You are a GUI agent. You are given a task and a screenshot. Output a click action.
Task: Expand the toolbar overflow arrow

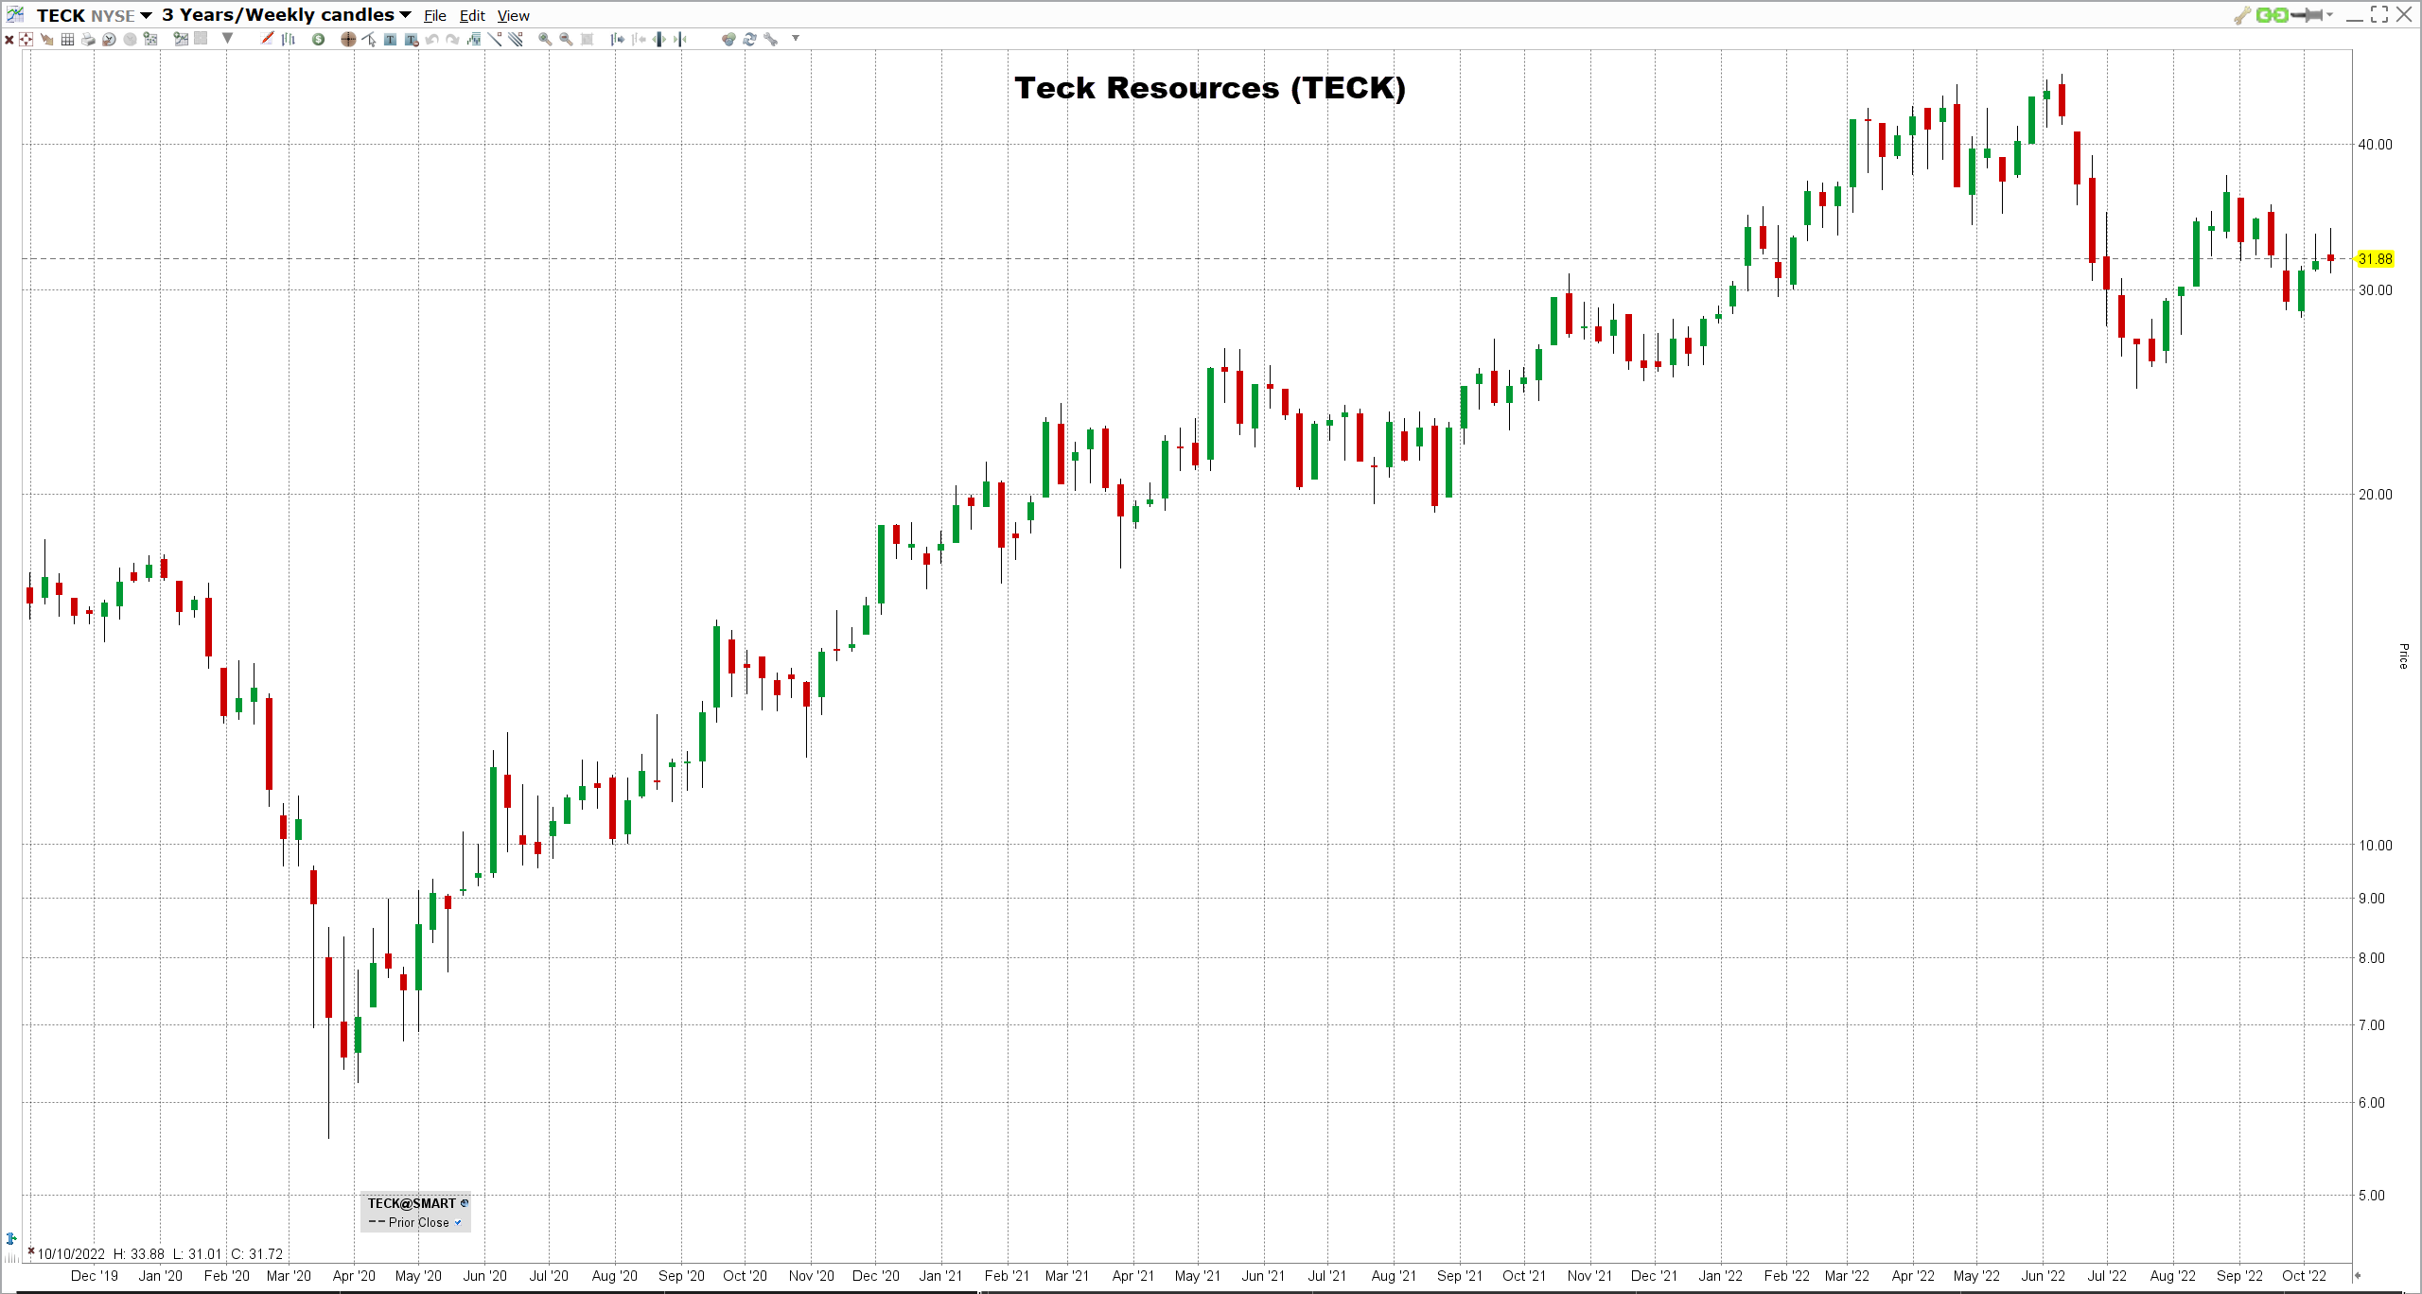[x=796, y=38]
